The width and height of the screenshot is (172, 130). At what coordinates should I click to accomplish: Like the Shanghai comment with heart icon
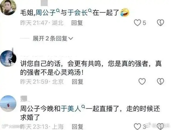[137, 126]
